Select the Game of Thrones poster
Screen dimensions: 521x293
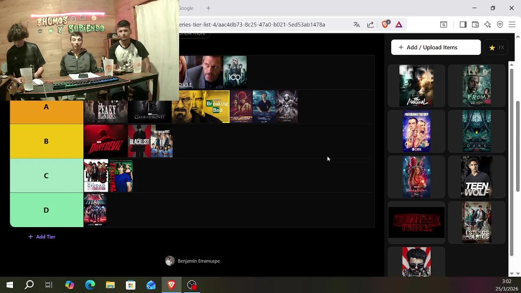150,112
